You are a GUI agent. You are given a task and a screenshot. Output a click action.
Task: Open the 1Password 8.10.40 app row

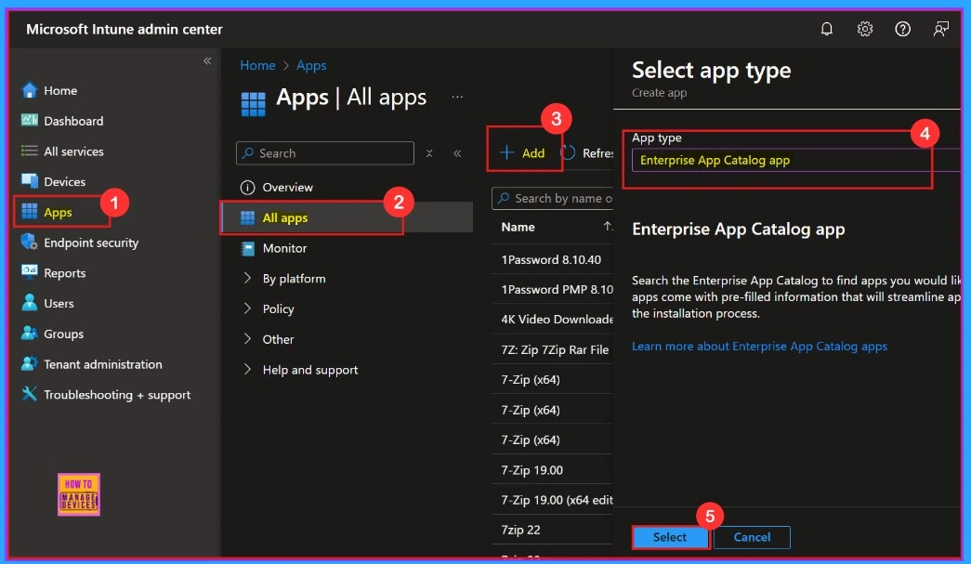(552, 259)
